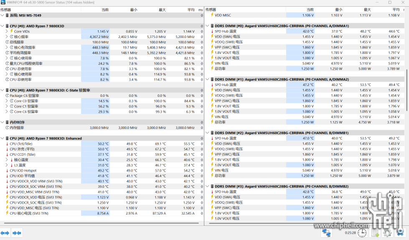This screenshot has width=409, height=240.
Task: Click the clock icon beside Package C6 驻留率
Action: pos(7,96)
